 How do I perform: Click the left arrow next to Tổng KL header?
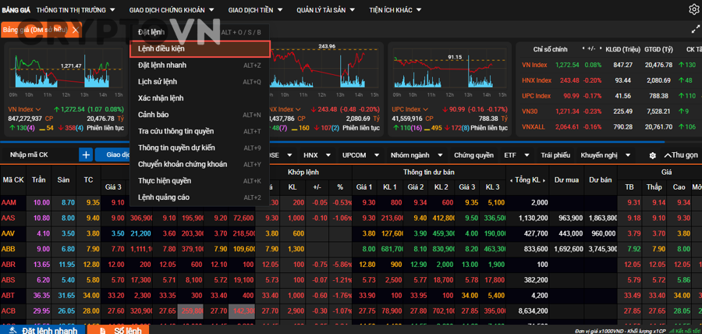pos(511,180)
